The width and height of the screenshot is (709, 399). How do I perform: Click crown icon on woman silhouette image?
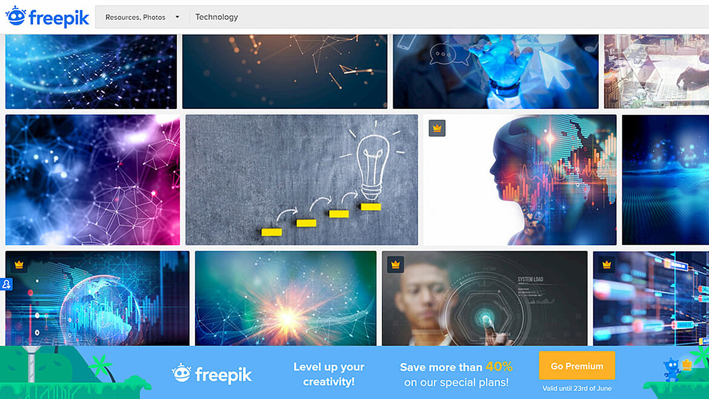pyautogui.click(x=437, y=128)
